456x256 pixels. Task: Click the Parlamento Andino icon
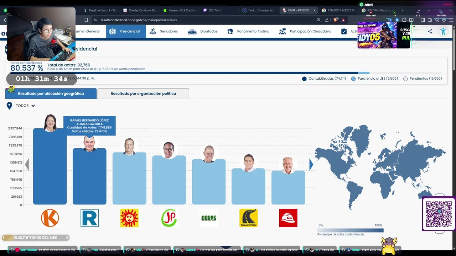pyautogui.click(x=230, y=31)
